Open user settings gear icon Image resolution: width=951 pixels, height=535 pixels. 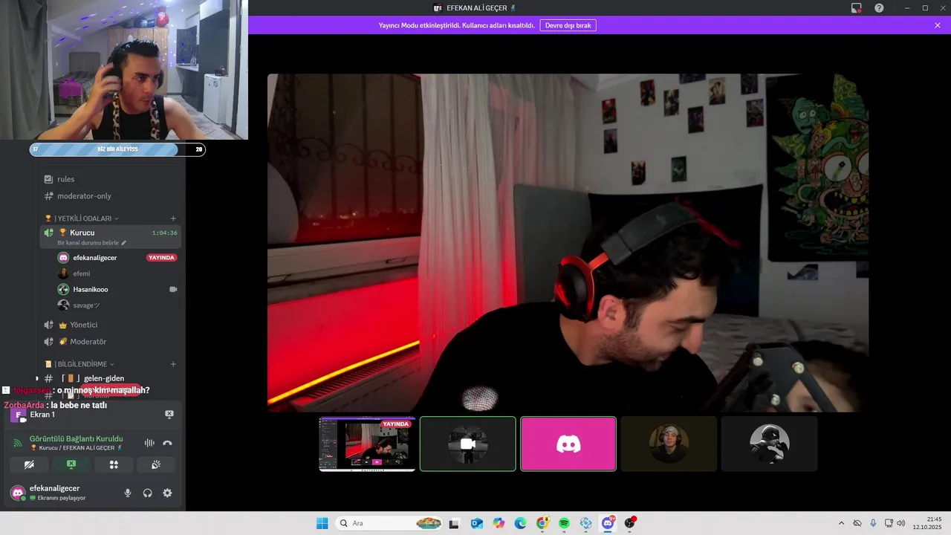167,493
